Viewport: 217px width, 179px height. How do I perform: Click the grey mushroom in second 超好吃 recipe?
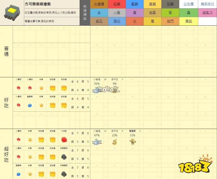tap(64, 157)
